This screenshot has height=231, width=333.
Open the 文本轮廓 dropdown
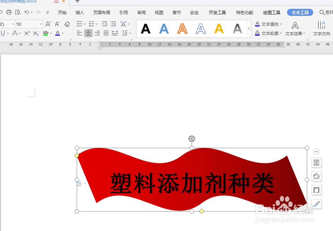click(268, 33)
